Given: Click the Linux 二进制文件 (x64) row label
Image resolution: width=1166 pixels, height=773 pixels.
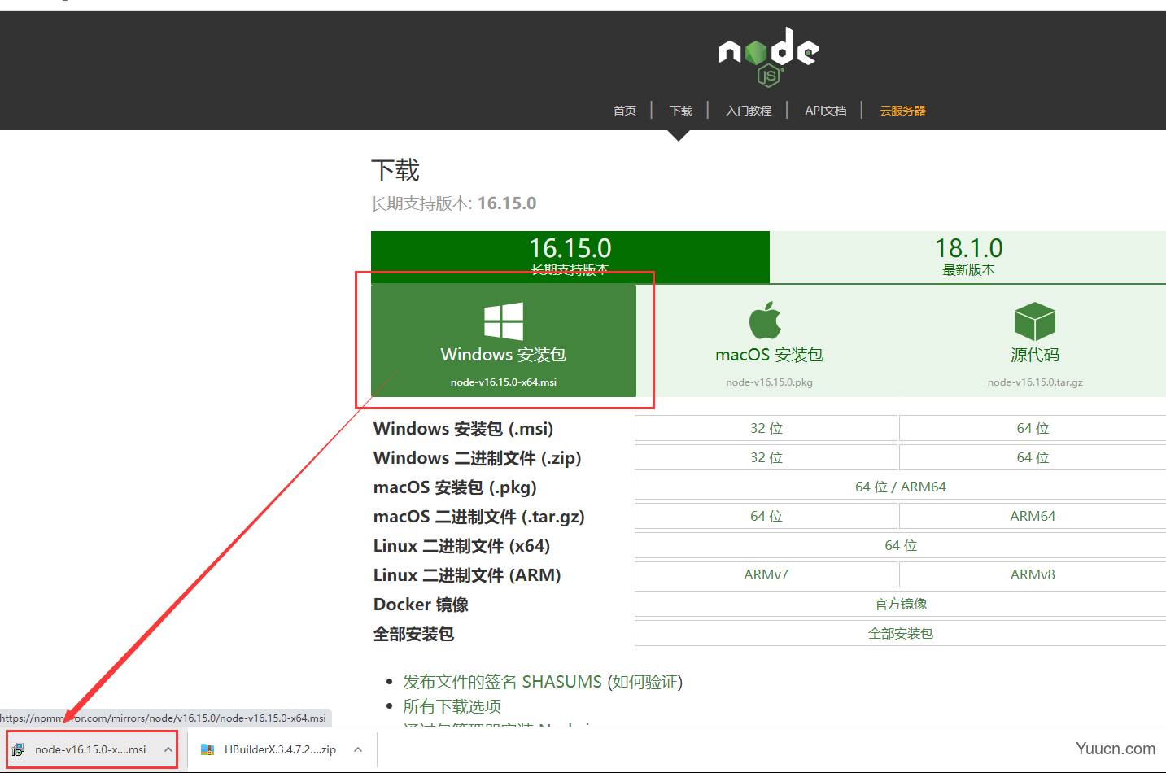Looking at the screenshot, I should [461, 546].
